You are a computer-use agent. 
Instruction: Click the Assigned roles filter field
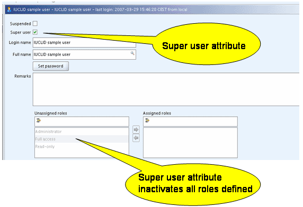coord(190,121)
